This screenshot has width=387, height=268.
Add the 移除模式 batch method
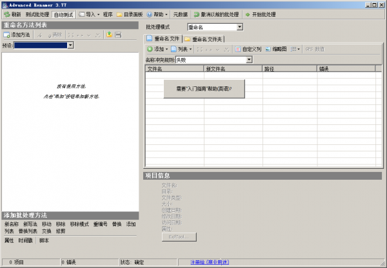(x=79, y=224)
